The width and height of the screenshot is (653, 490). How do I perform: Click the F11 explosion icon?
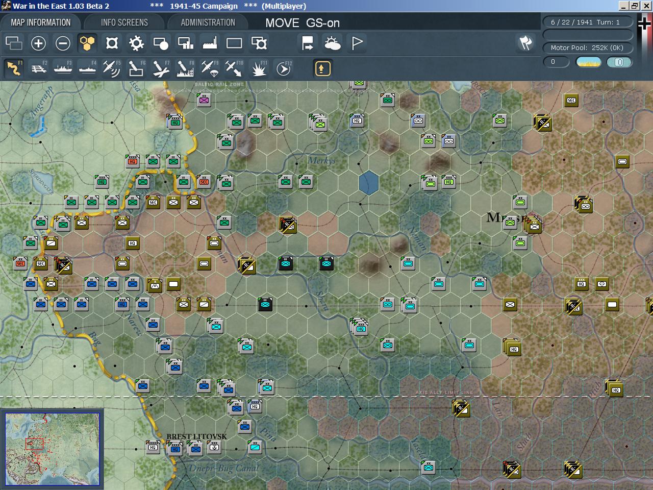click(x=259, y=68)
